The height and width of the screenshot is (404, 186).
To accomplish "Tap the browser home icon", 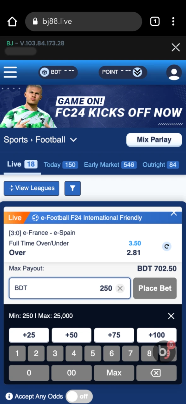I will pyautogui.click(x=12, y=21).
